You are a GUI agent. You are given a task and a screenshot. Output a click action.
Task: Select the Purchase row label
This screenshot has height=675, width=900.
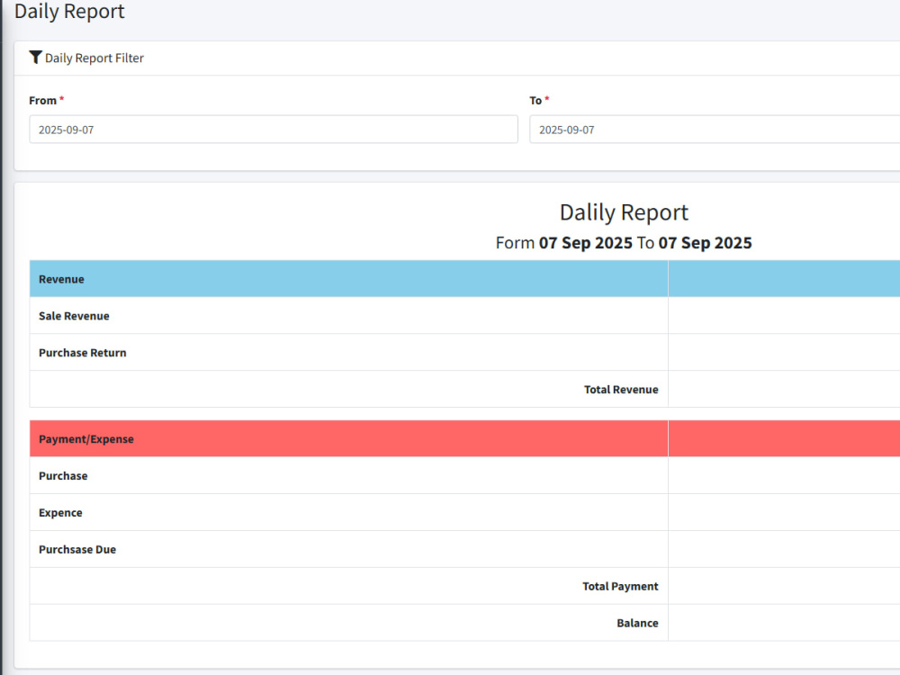[63, 476]
